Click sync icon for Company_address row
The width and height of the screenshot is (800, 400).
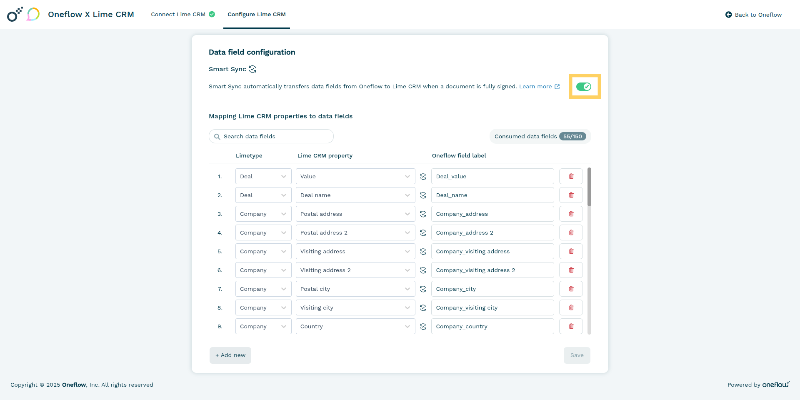(423, 214)
